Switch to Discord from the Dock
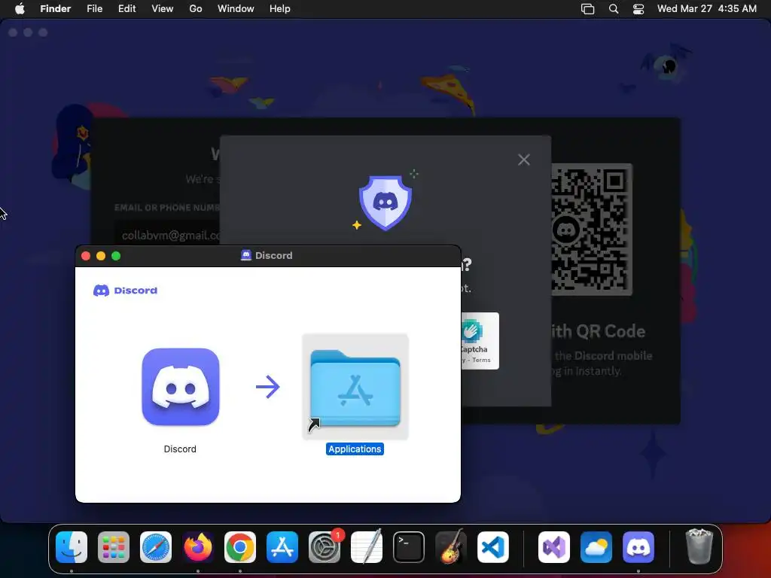The height and width of the screenshot is (578, 771). click(x=638, y=547)
